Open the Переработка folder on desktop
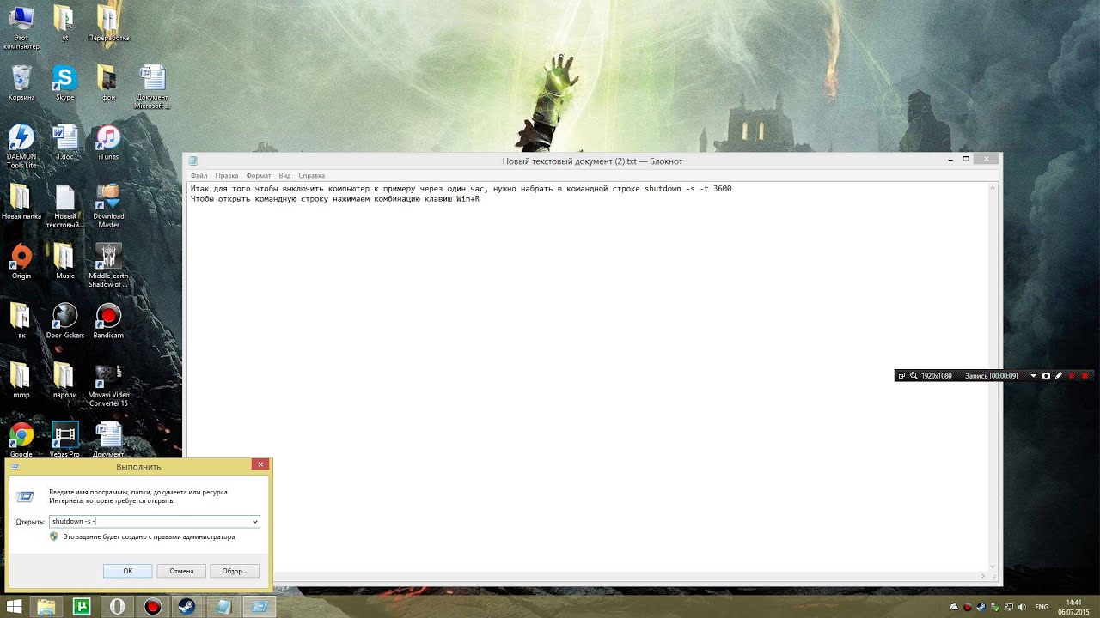The image size is (1100, 618). (108, 23)
